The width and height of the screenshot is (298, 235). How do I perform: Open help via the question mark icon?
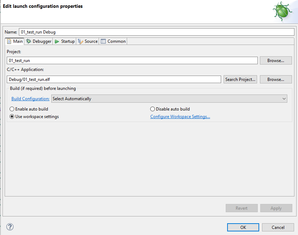pyautogui.click(x=10, y=227)
